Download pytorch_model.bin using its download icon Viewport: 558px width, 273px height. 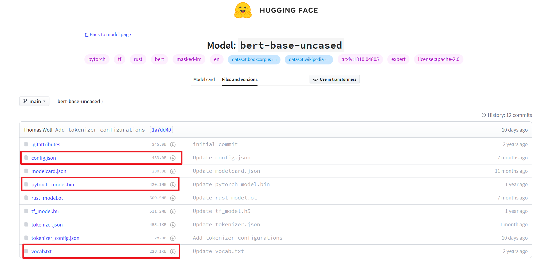pyautogui.click(x=173, y=185)
